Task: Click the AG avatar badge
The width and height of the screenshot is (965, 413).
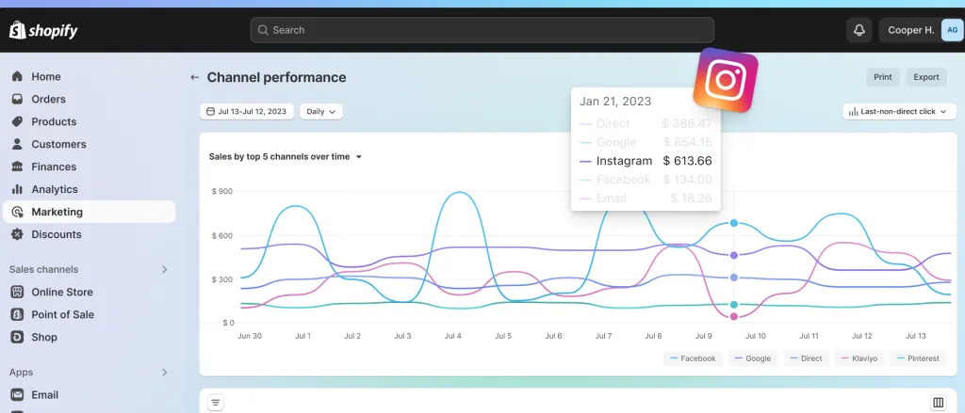Action: [x=952, y=29]
